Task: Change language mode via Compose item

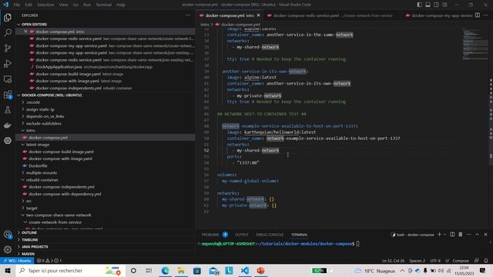Action: point(461,261)
